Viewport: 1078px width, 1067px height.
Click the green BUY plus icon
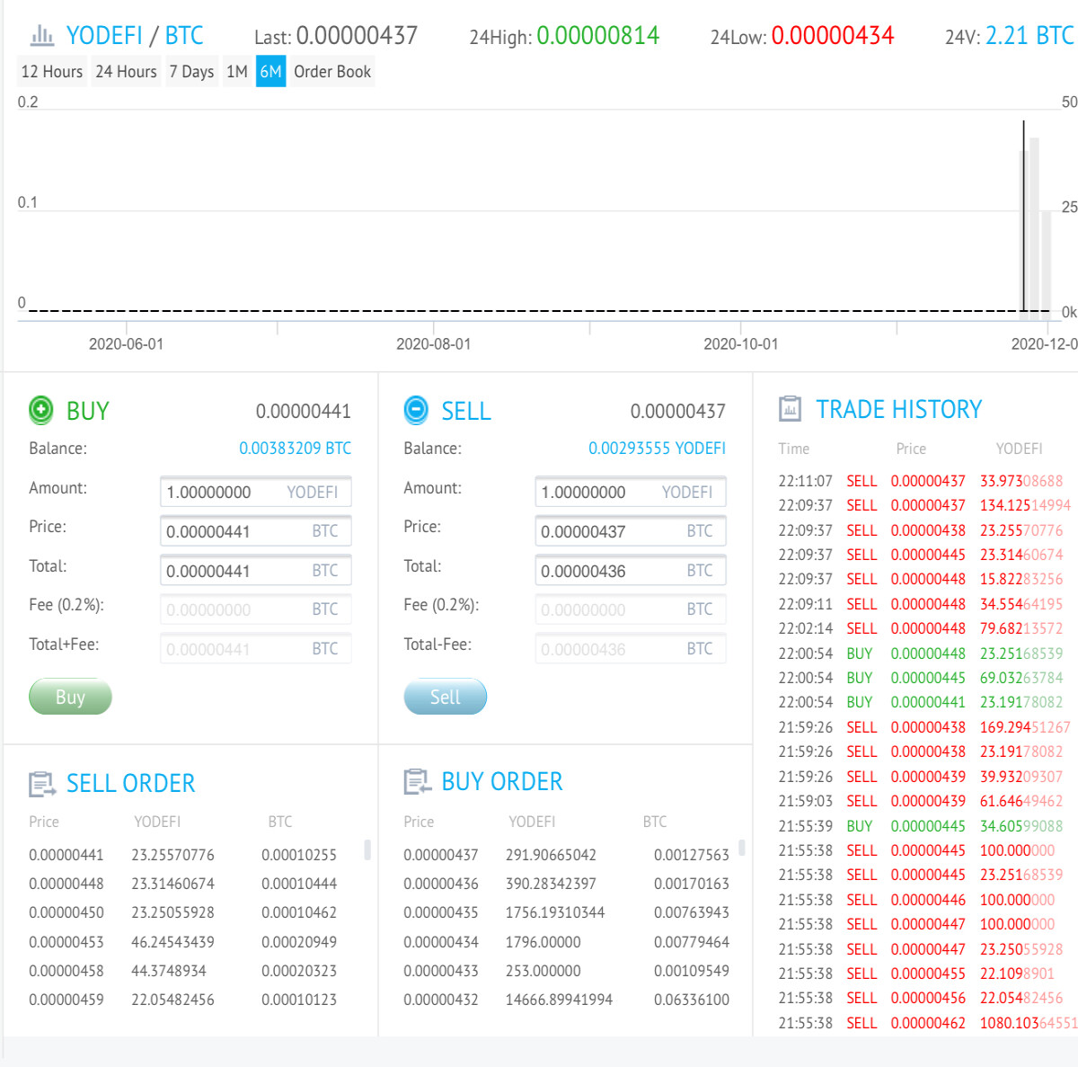point(41,410)
